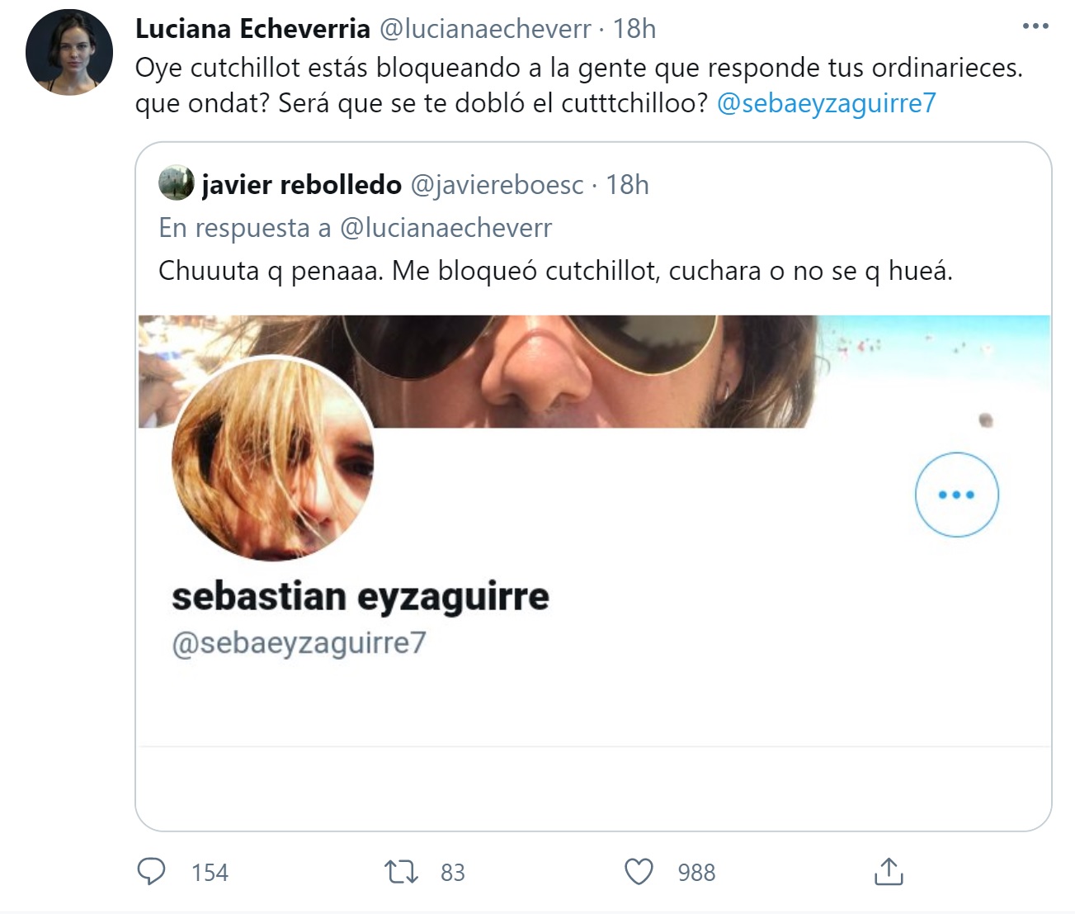Click the circled three-dot profile options button
The height and width of the screenshot is (914, 1075).
tap(956, 495)
